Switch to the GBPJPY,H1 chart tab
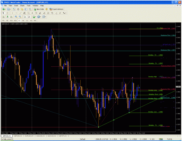The height and width of the screenshot is (141, 182). 63,136
